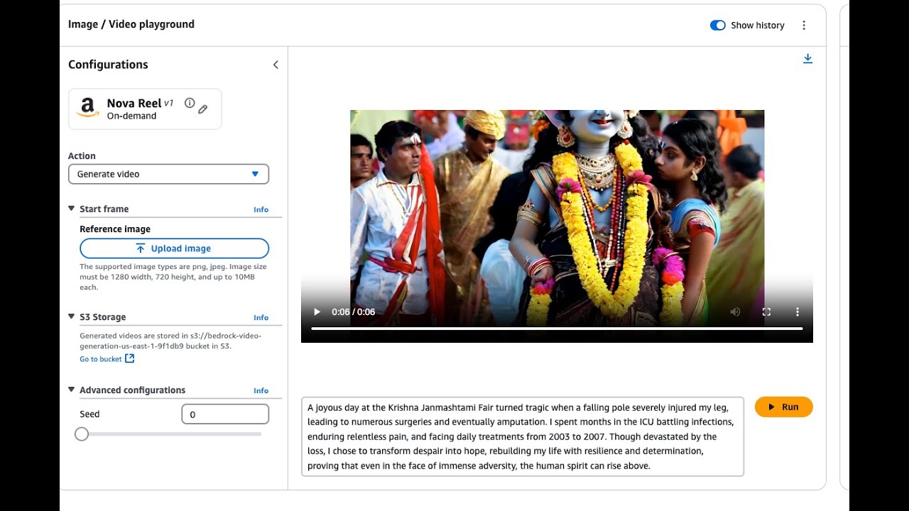Click Upload image button
Screen dimensions: 909x511
pos(174,248)
